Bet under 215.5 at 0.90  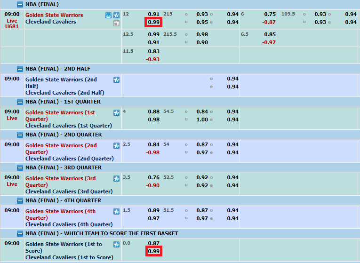pos(202,42)
